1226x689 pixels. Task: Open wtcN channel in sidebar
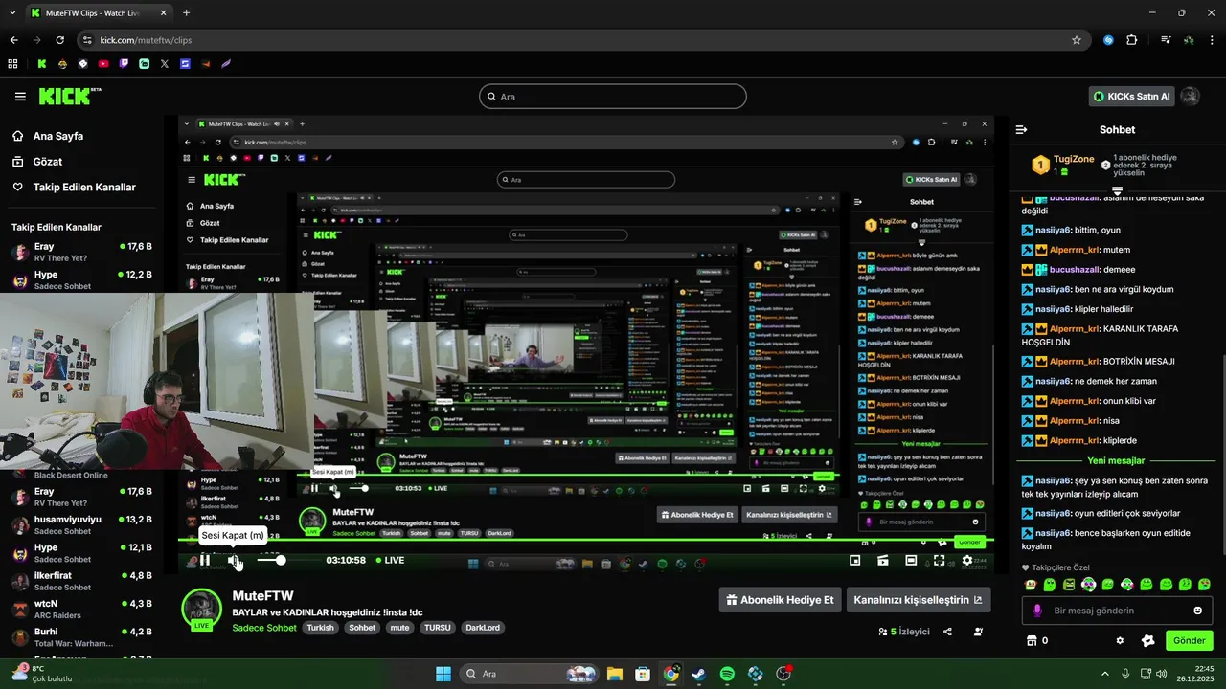[x=81, y=610]
